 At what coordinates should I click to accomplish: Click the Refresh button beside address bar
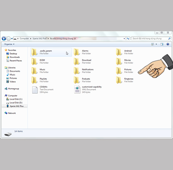128,38
